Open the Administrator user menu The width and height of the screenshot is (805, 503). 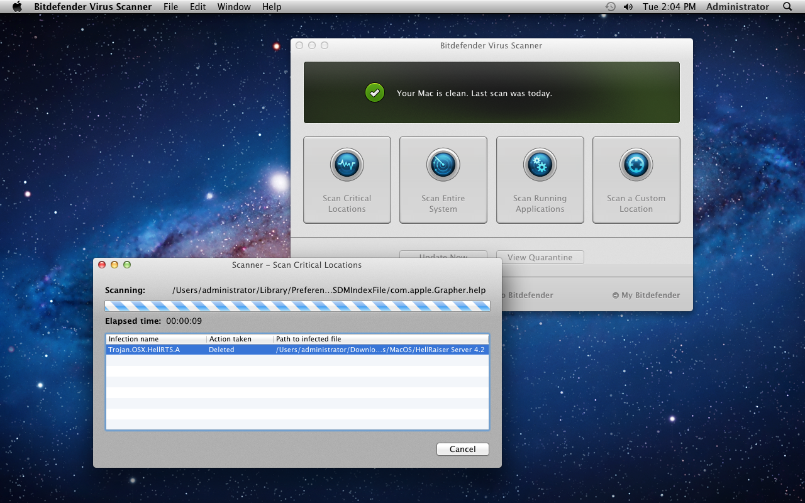click(738, 7)
